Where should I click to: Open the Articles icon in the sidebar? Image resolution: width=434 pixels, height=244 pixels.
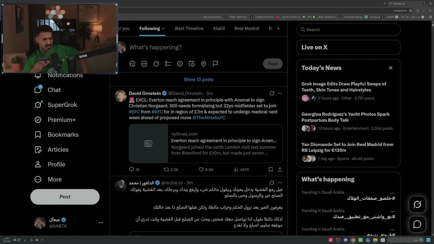pyautogui.click(x=38, y=149)
